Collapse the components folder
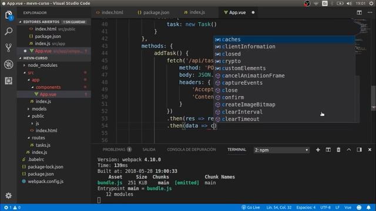 [48, 87]
